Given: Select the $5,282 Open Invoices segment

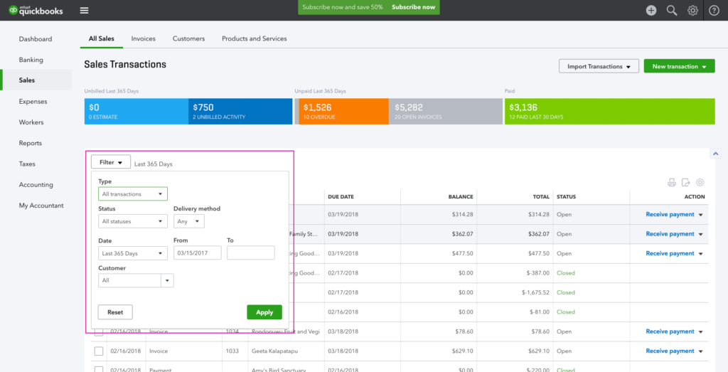Looking at the screenshot, I should (446, 112).
